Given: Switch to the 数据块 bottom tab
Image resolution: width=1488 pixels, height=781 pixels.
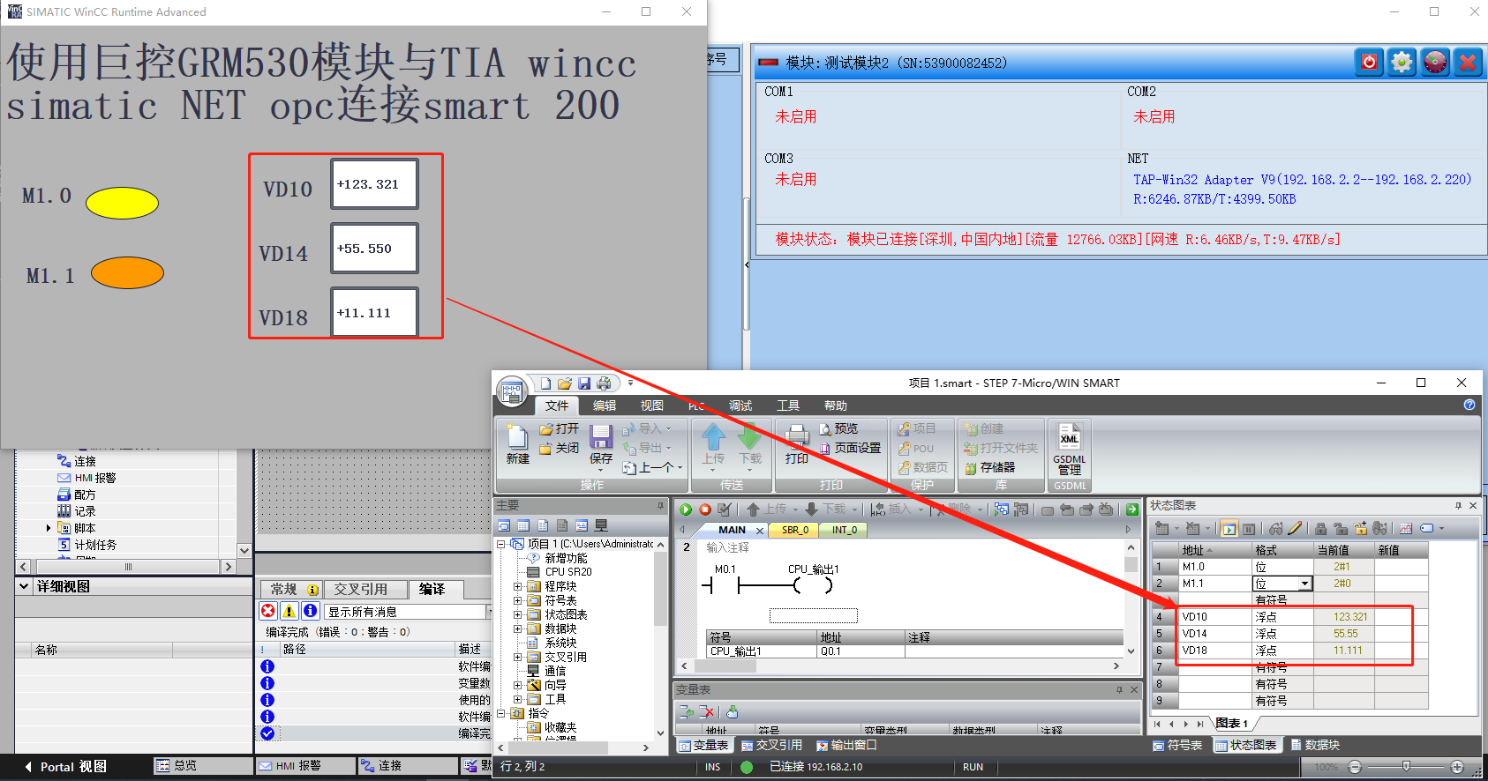Looking at the screenshot, I should click(x=1315, y=745).
